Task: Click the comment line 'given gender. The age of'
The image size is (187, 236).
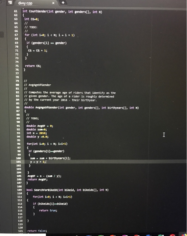Action: pyautogui.click(x=69, y=96)
